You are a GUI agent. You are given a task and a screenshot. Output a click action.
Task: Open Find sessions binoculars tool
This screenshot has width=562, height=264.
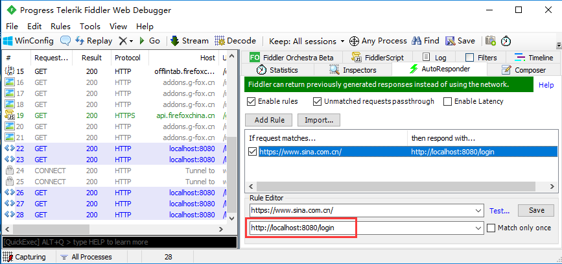[425, 41]
